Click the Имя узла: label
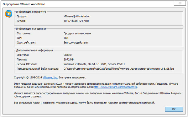 point(23,55)
